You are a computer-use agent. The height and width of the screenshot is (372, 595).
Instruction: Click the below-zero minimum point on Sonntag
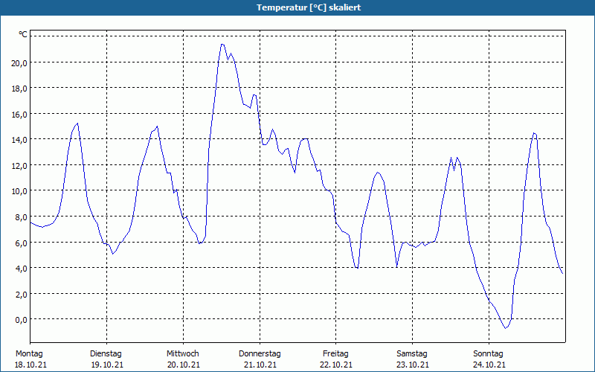[506, 328]
